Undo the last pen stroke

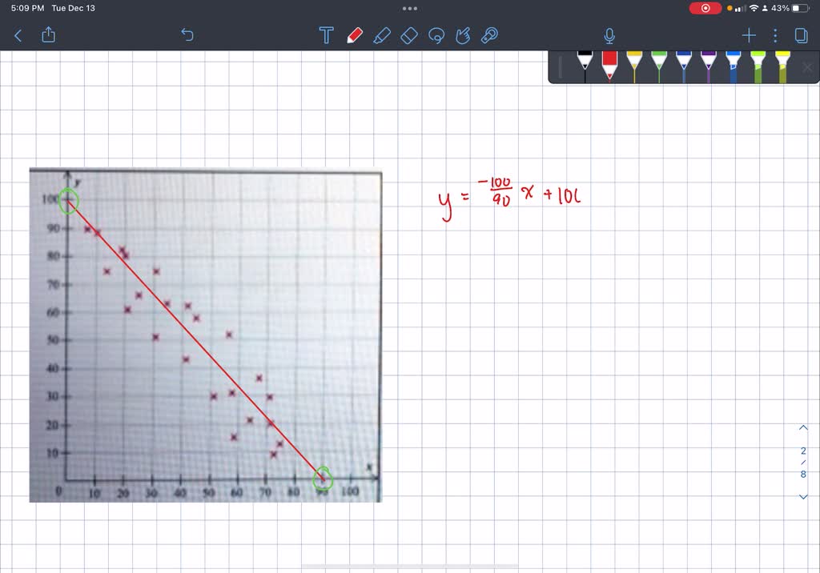pyautogui.click(x=187, y=35)
